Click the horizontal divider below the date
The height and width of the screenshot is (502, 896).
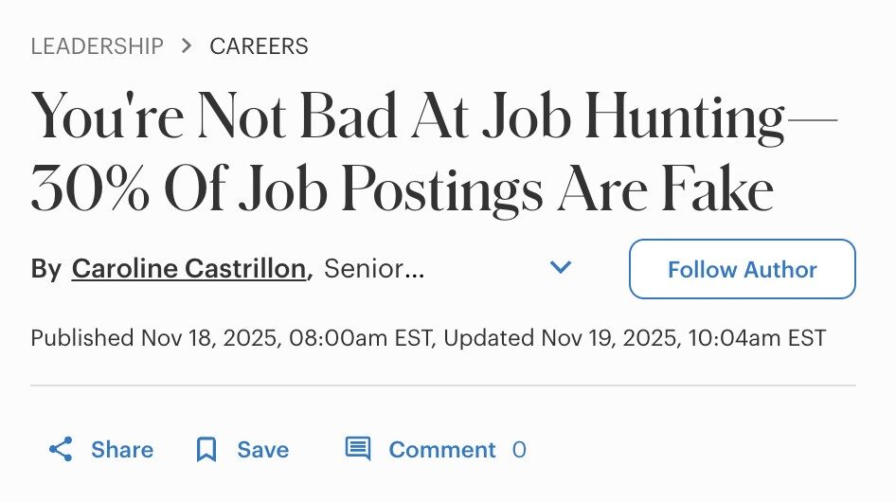click(x=443, y=385)
